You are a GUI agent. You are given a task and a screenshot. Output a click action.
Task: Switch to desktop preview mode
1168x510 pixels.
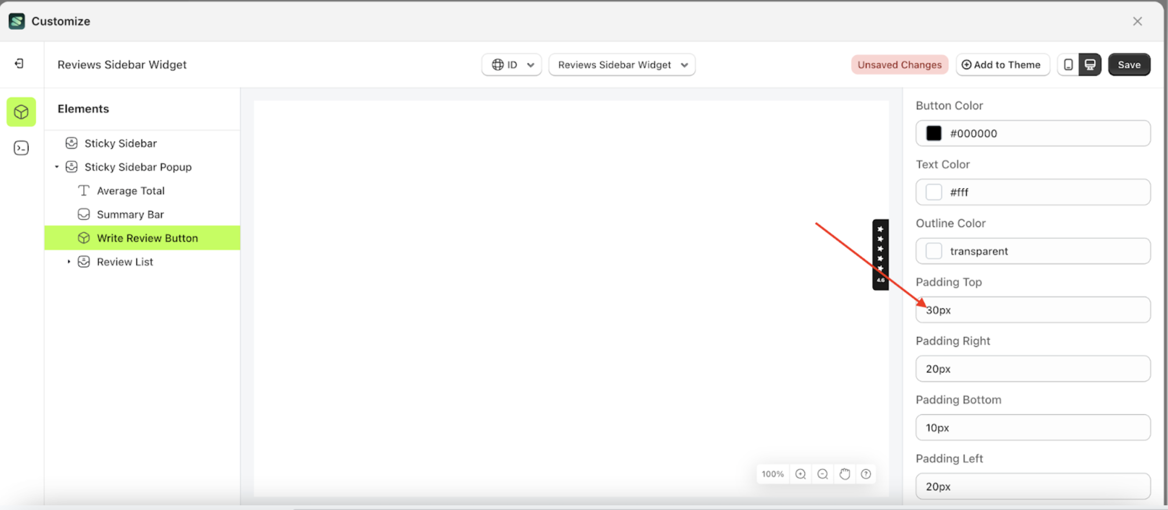(1090, 65)
